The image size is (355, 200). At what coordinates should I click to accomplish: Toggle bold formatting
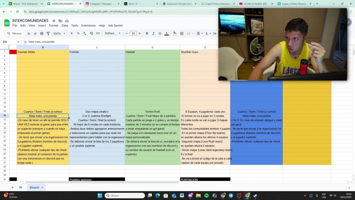(147, 33)
